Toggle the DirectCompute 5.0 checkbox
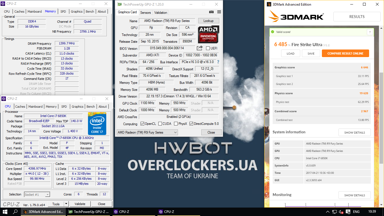 pos(191,124)
